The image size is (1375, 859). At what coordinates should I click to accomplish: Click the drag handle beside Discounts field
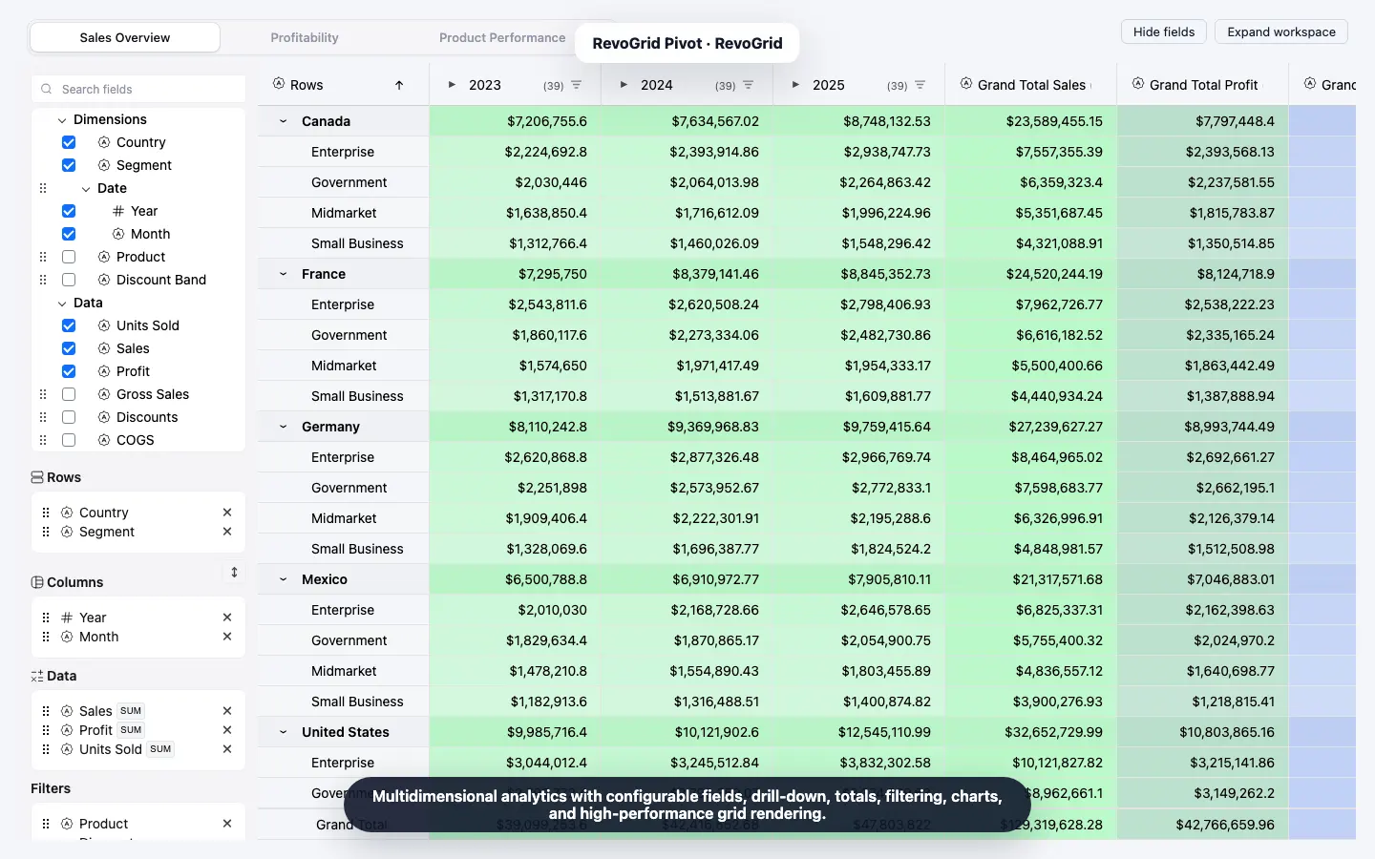tap(42, 417)
